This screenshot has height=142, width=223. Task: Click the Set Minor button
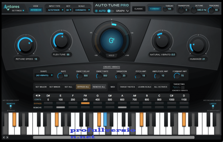pos(55,87)
